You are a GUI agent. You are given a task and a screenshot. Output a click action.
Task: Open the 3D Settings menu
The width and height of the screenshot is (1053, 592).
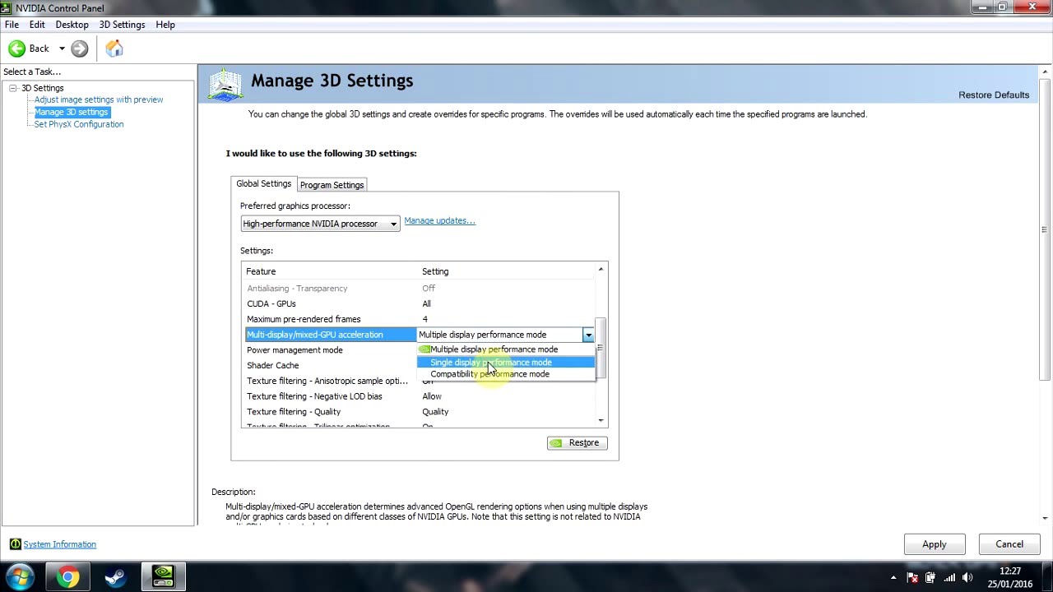(x=122, y=25)
